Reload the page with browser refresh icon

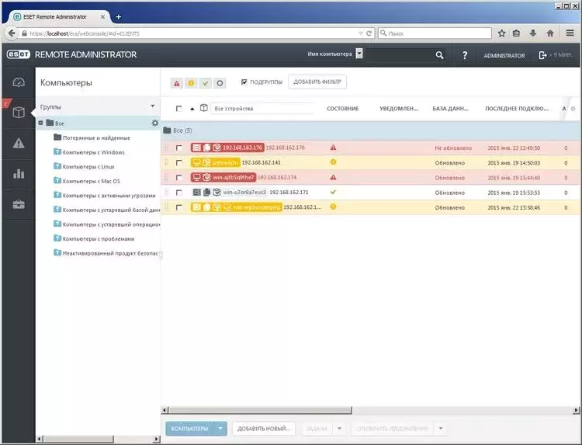(369, 33)
